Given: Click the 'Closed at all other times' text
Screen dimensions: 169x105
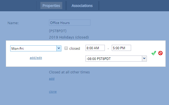Looking at the screenshot, I should 69,72.
